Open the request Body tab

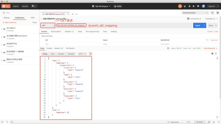pos(80,32)
